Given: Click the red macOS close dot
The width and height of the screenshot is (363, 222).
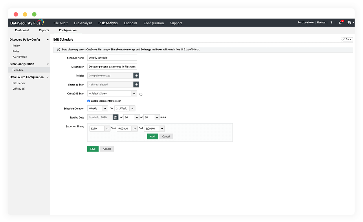Looking at the screenshot, I should coord(16,14).
